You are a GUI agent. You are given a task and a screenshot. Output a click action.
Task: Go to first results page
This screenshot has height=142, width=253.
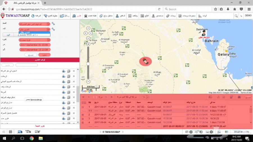83,97
